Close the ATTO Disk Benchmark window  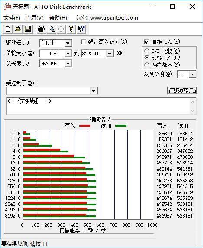coord(193,7)
